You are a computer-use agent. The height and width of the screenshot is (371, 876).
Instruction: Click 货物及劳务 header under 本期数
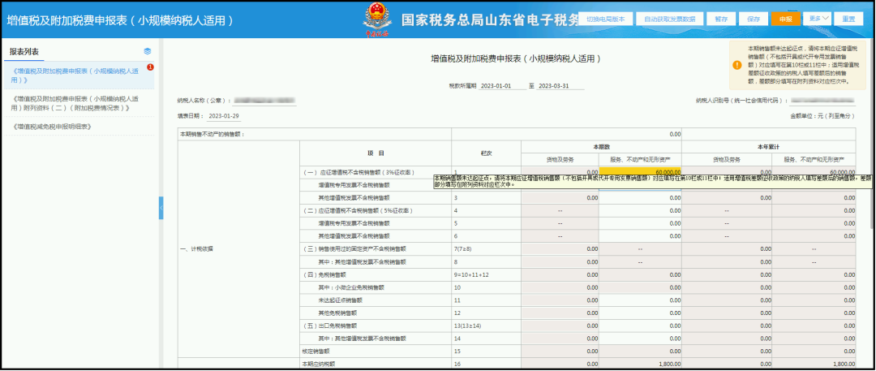point(560,159)
